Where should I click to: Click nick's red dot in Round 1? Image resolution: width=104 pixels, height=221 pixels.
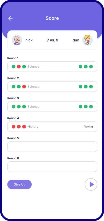(19, 66)
